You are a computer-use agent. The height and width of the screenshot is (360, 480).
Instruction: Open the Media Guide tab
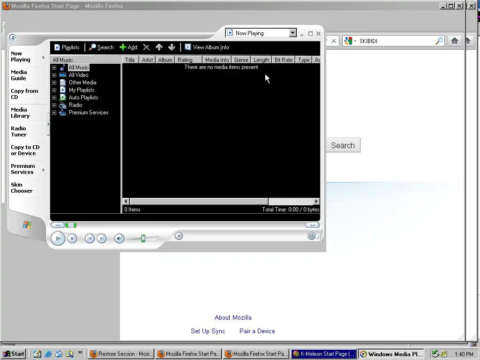[27, 75]
